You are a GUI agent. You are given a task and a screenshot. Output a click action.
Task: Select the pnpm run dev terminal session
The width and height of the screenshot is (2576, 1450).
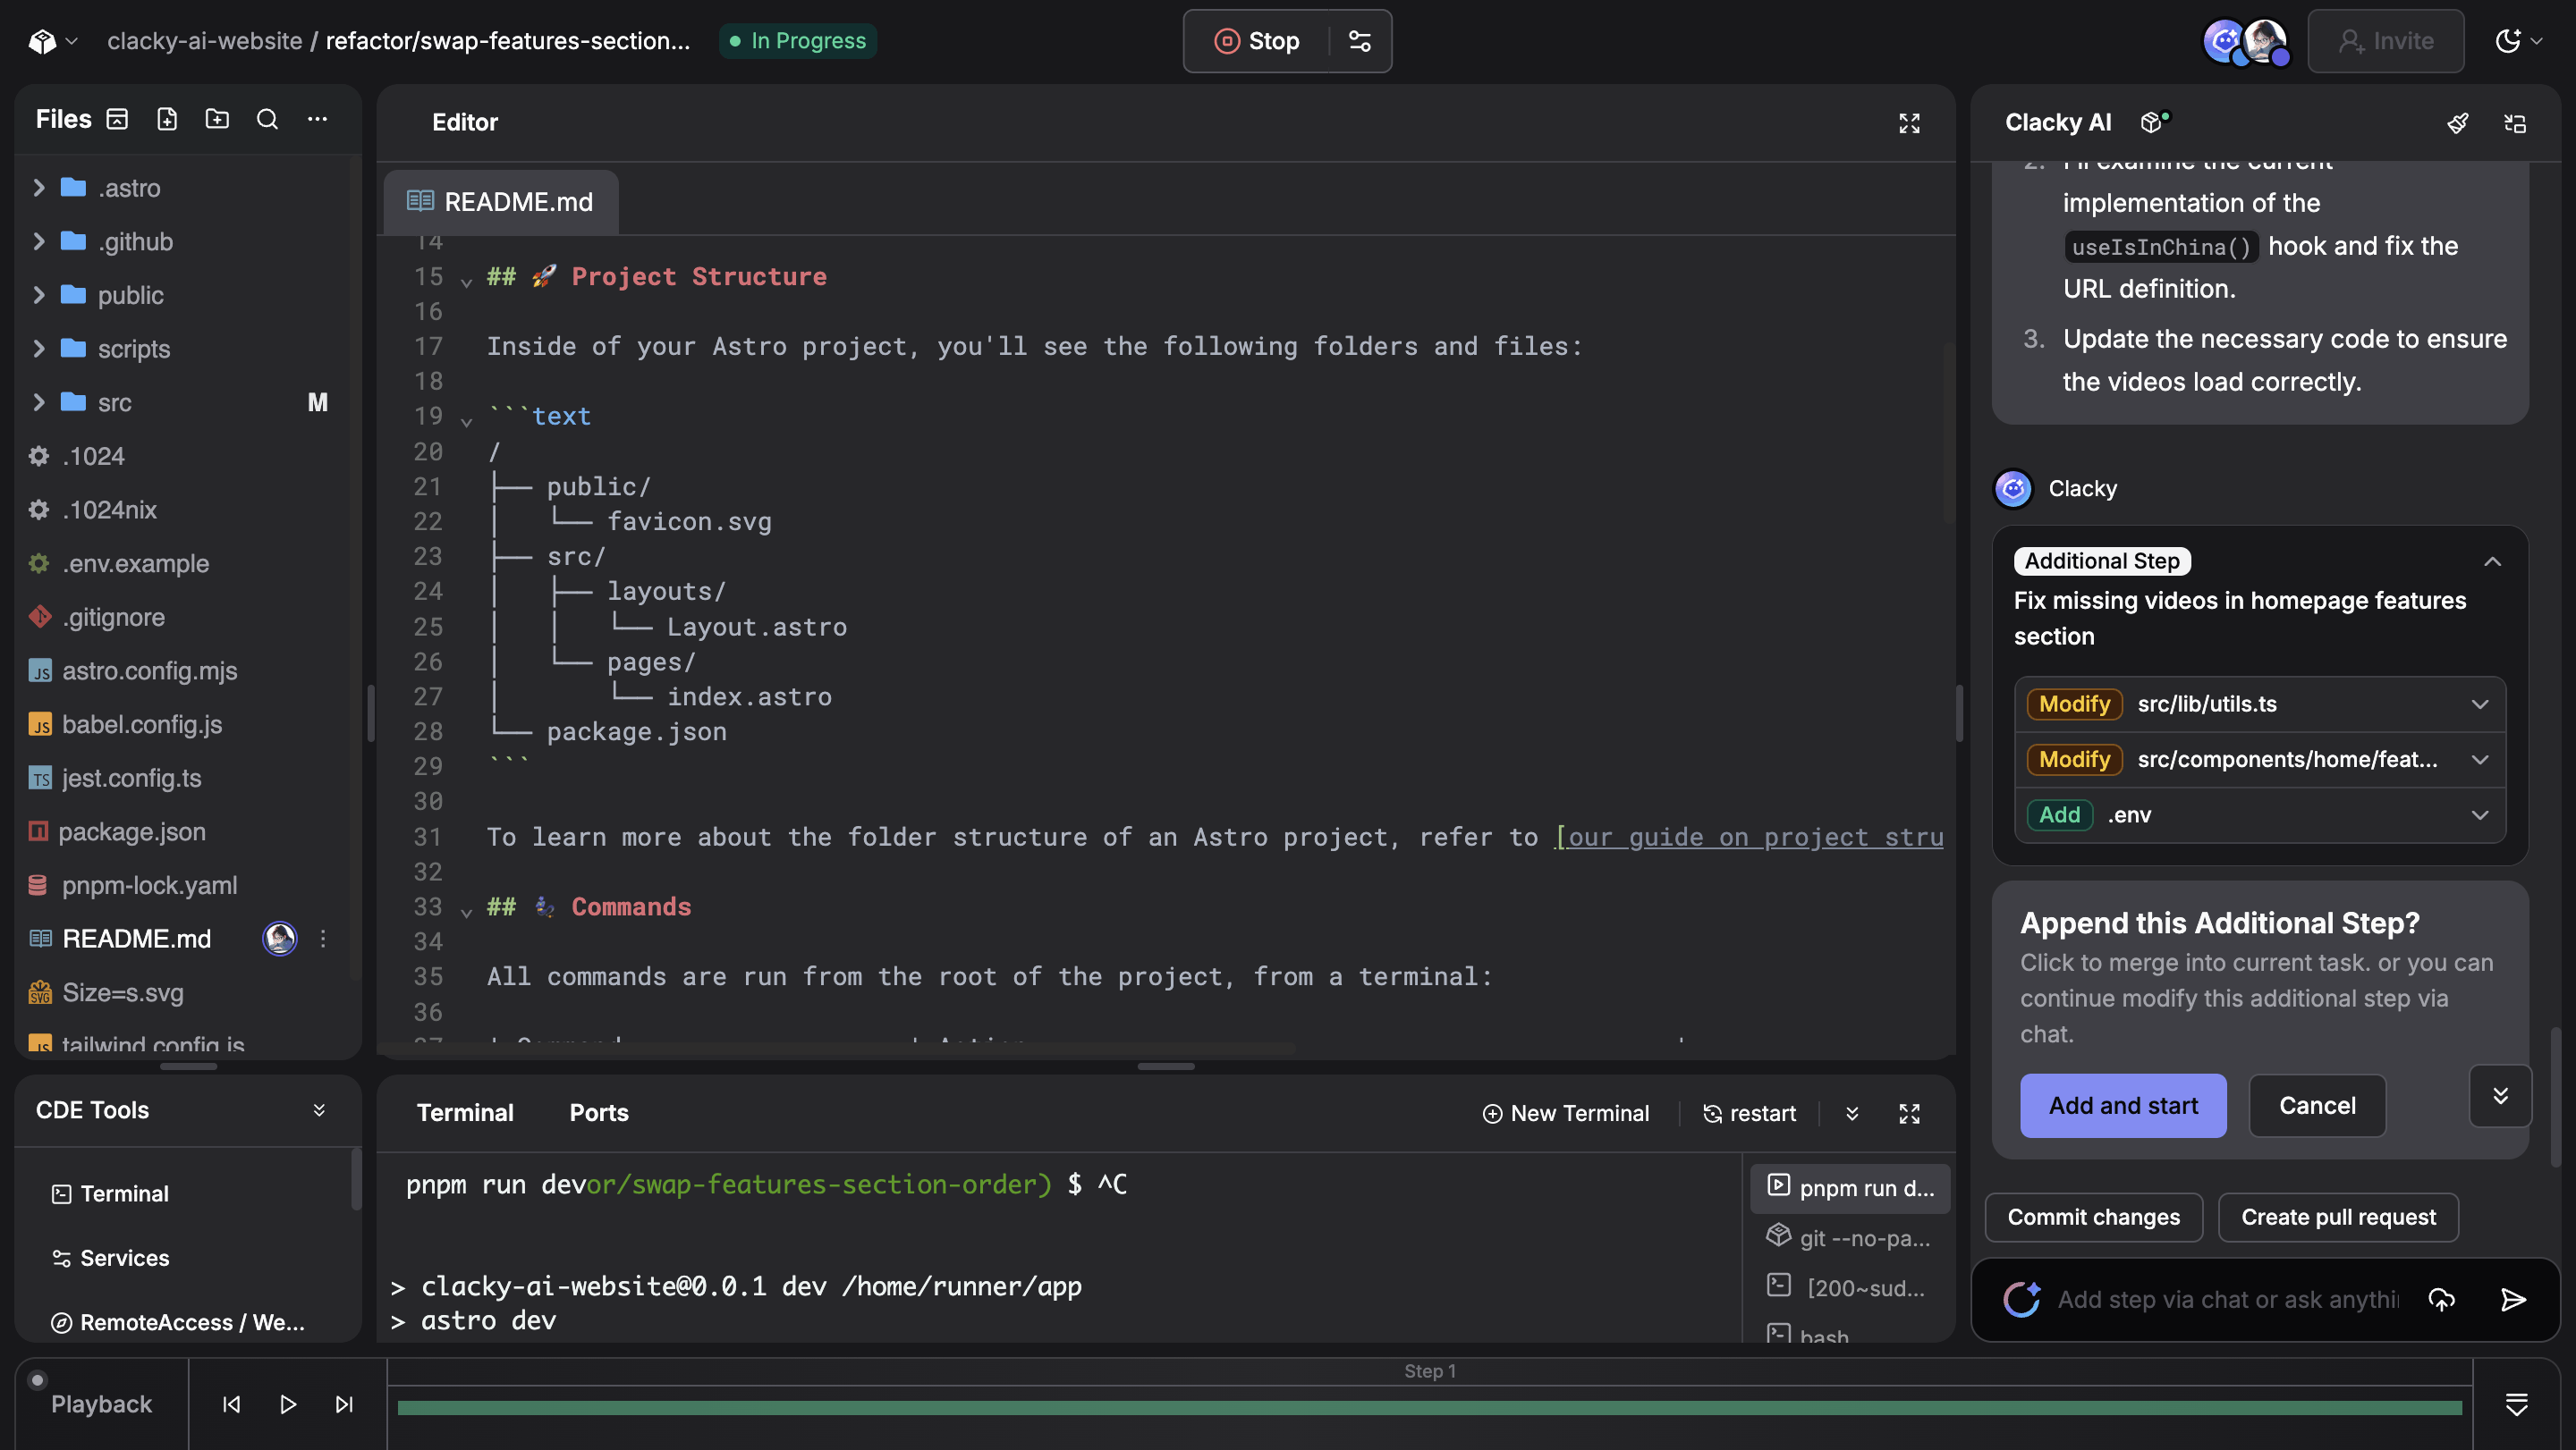point(1850,1187)
